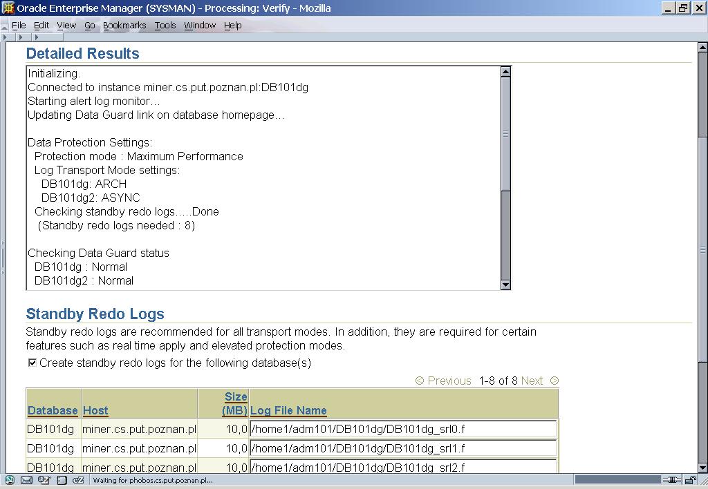Click Detailed Results box scroll down arrow
Screen dimensions: 708x489
point(505,285)
